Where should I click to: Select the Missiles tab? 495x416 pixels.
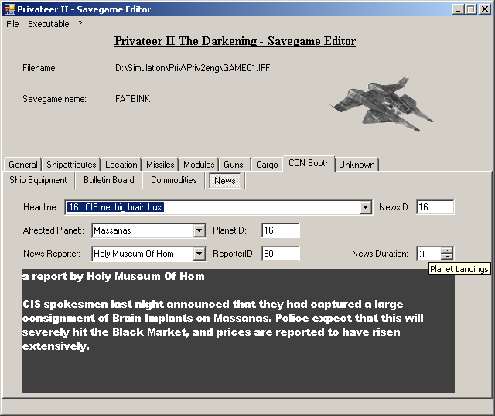point(160,165)
